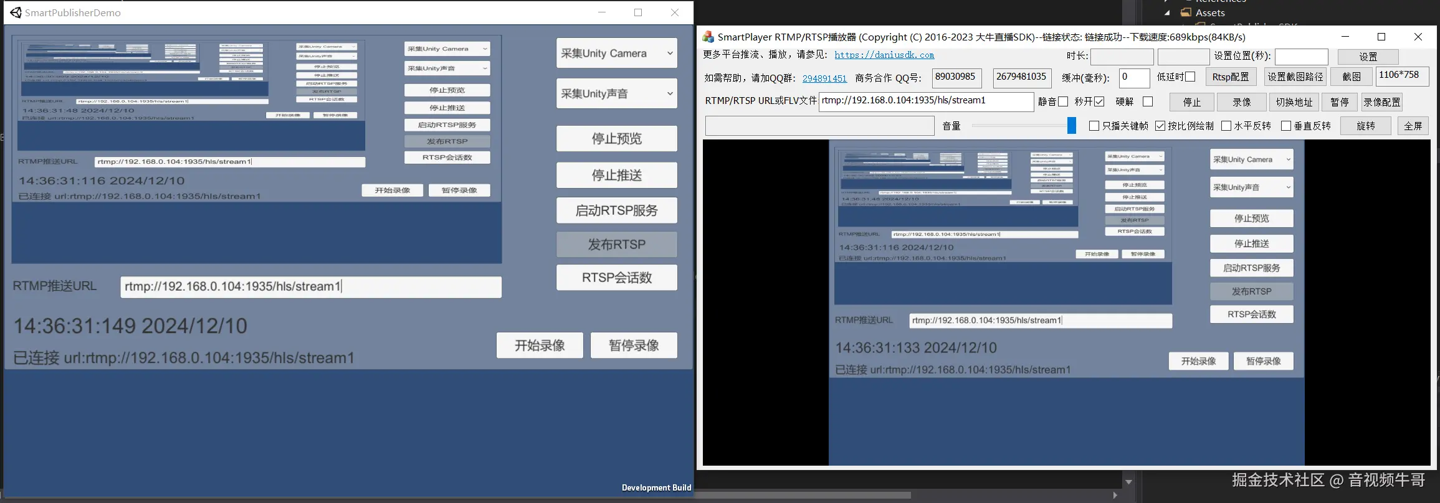The width and height of the screenshot is (1440, 503).
Task: Click the 停止 playback button
Action: (1191, 102)
